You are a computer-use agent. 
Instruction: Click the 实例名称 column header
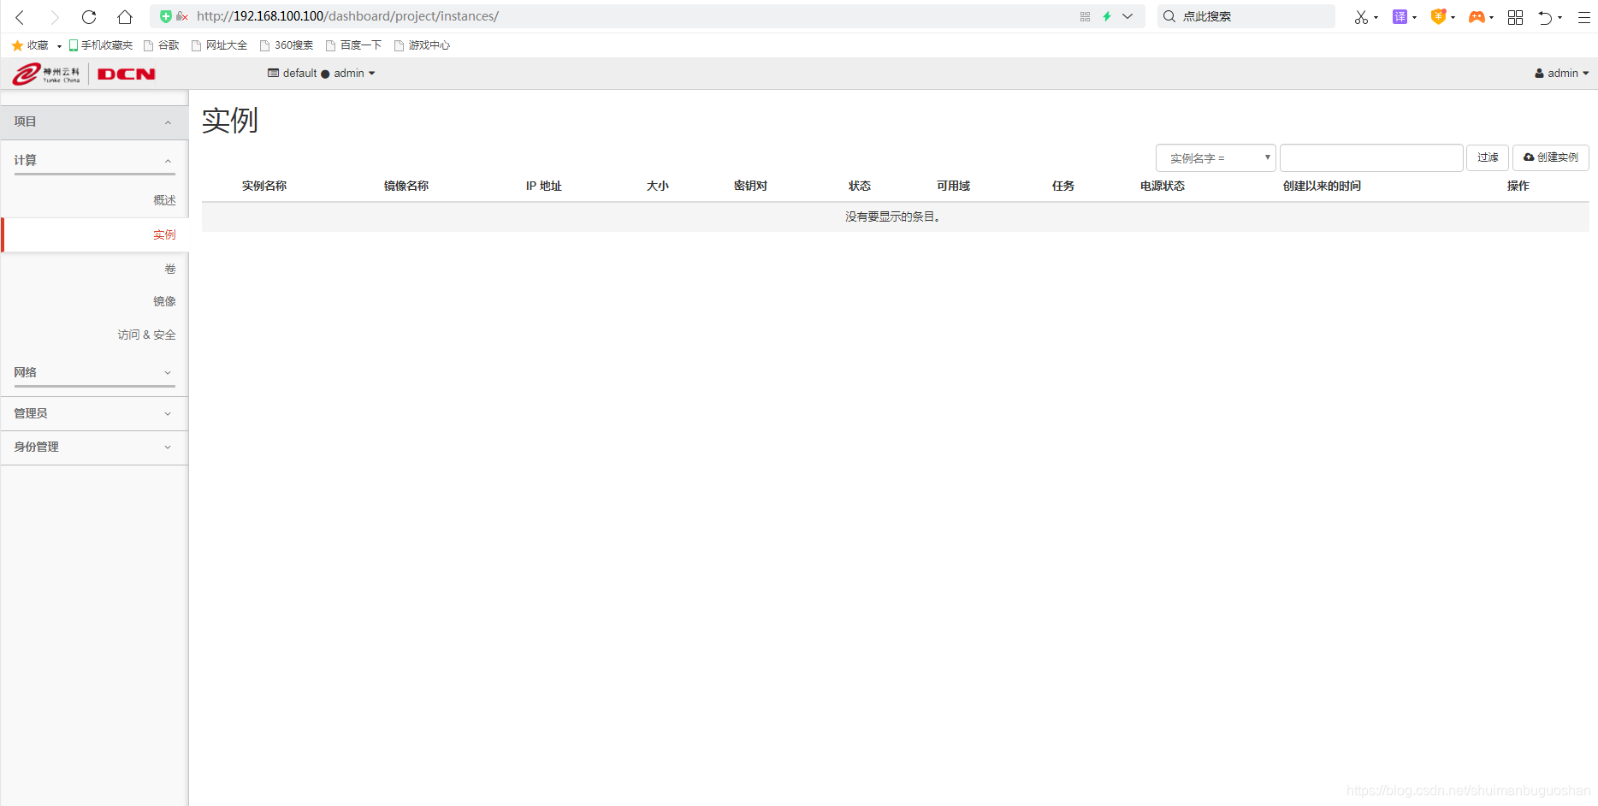tap(264, 186)
